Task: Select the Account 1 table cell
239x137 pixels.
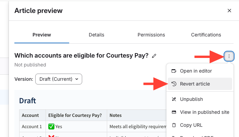Action: point(32,126)
